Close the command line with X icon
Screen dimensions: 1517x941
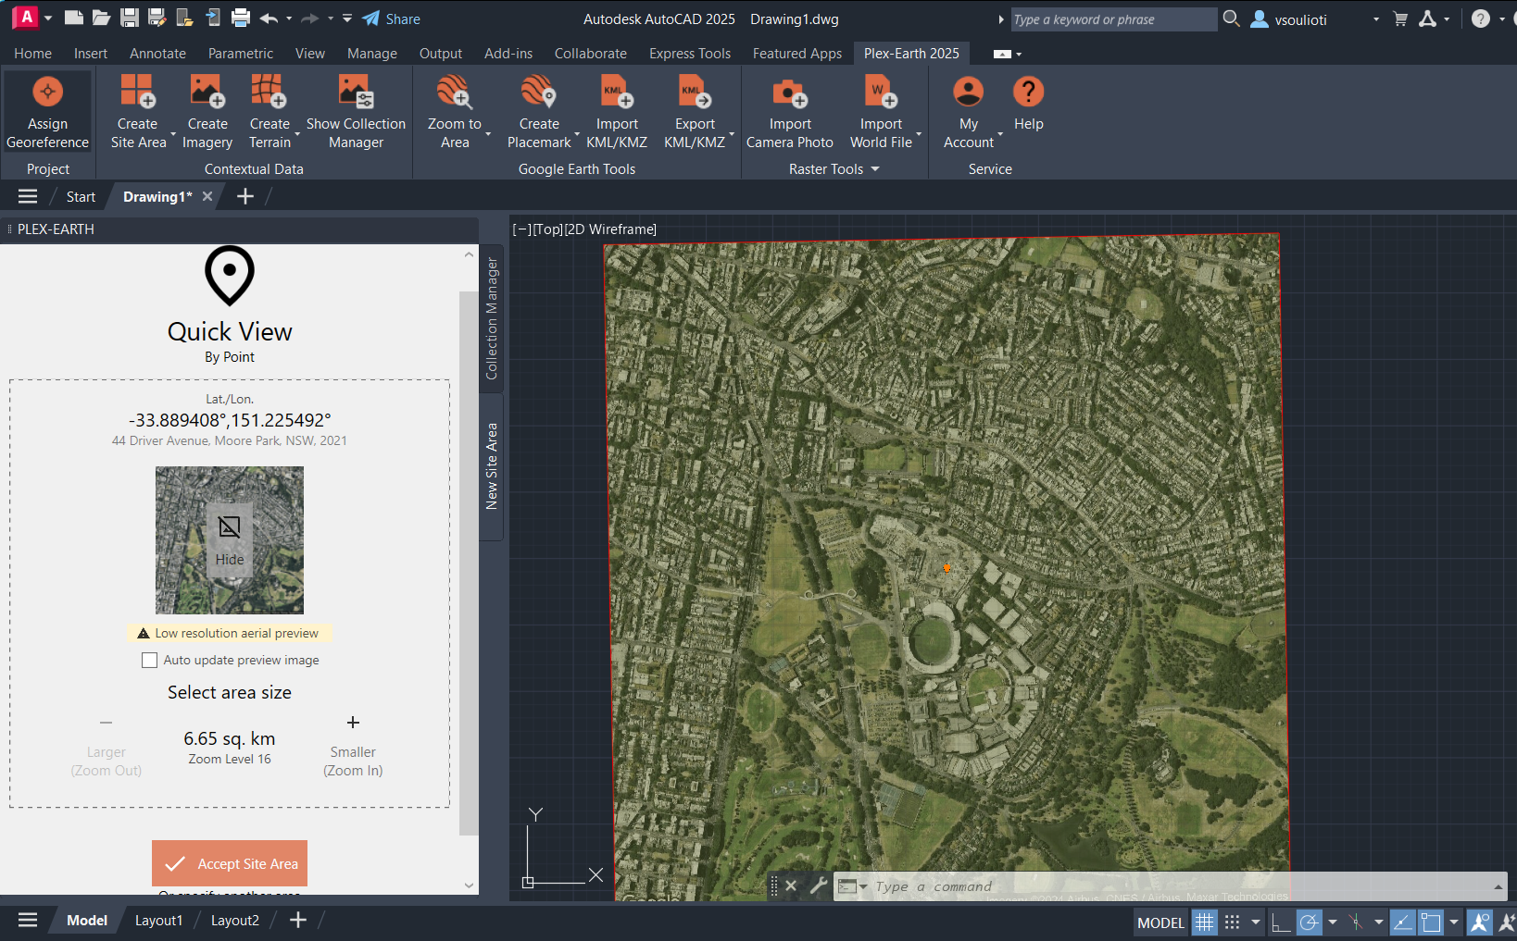tap(791, 885)
